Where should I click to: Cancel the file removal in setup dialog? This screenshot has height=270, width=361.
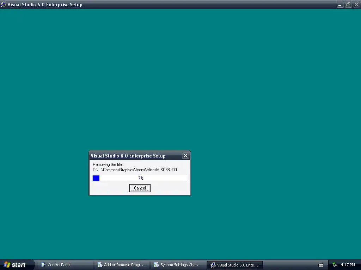(140, 188)
